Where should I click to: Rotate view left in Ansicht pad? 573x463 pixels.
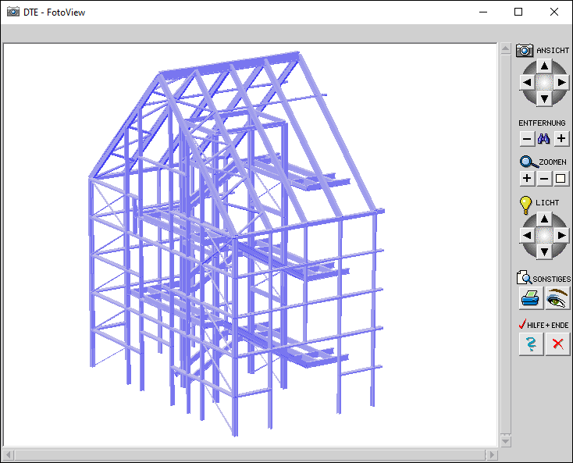click(x=528, y=82)
